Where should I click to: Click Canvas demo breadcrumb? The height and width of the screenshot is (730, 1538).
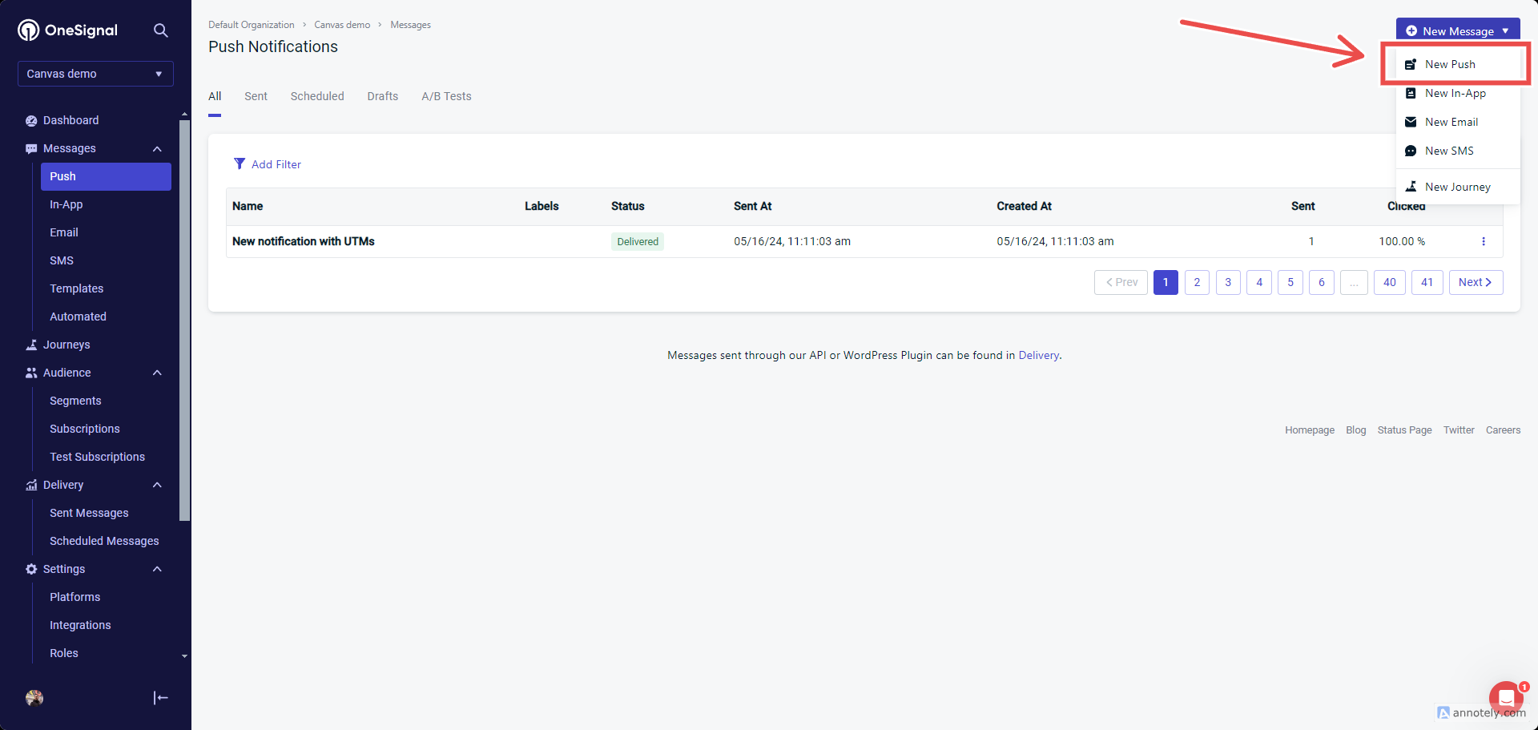(342, 25)
